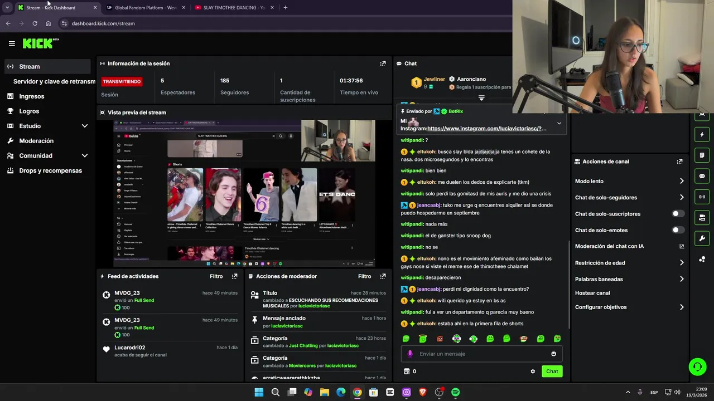This screenshot has height=401, width=714.
Task: Open Google Chrome from the taskbar
Action: tap(357, 392)
